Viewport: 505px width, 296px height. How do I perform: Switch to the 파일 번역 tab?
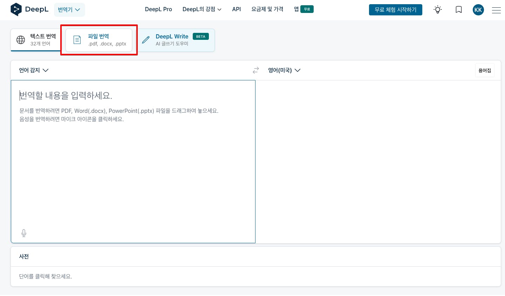point(99,40)
